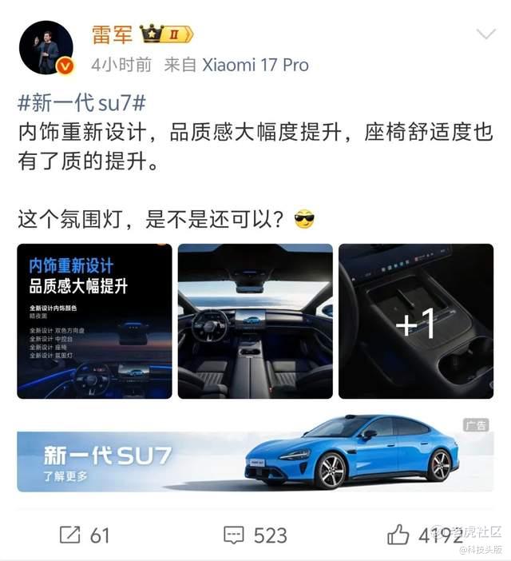Screen dimensions: 511x561
Task: Open the post options chevron menu
Action: coord(486,34)
